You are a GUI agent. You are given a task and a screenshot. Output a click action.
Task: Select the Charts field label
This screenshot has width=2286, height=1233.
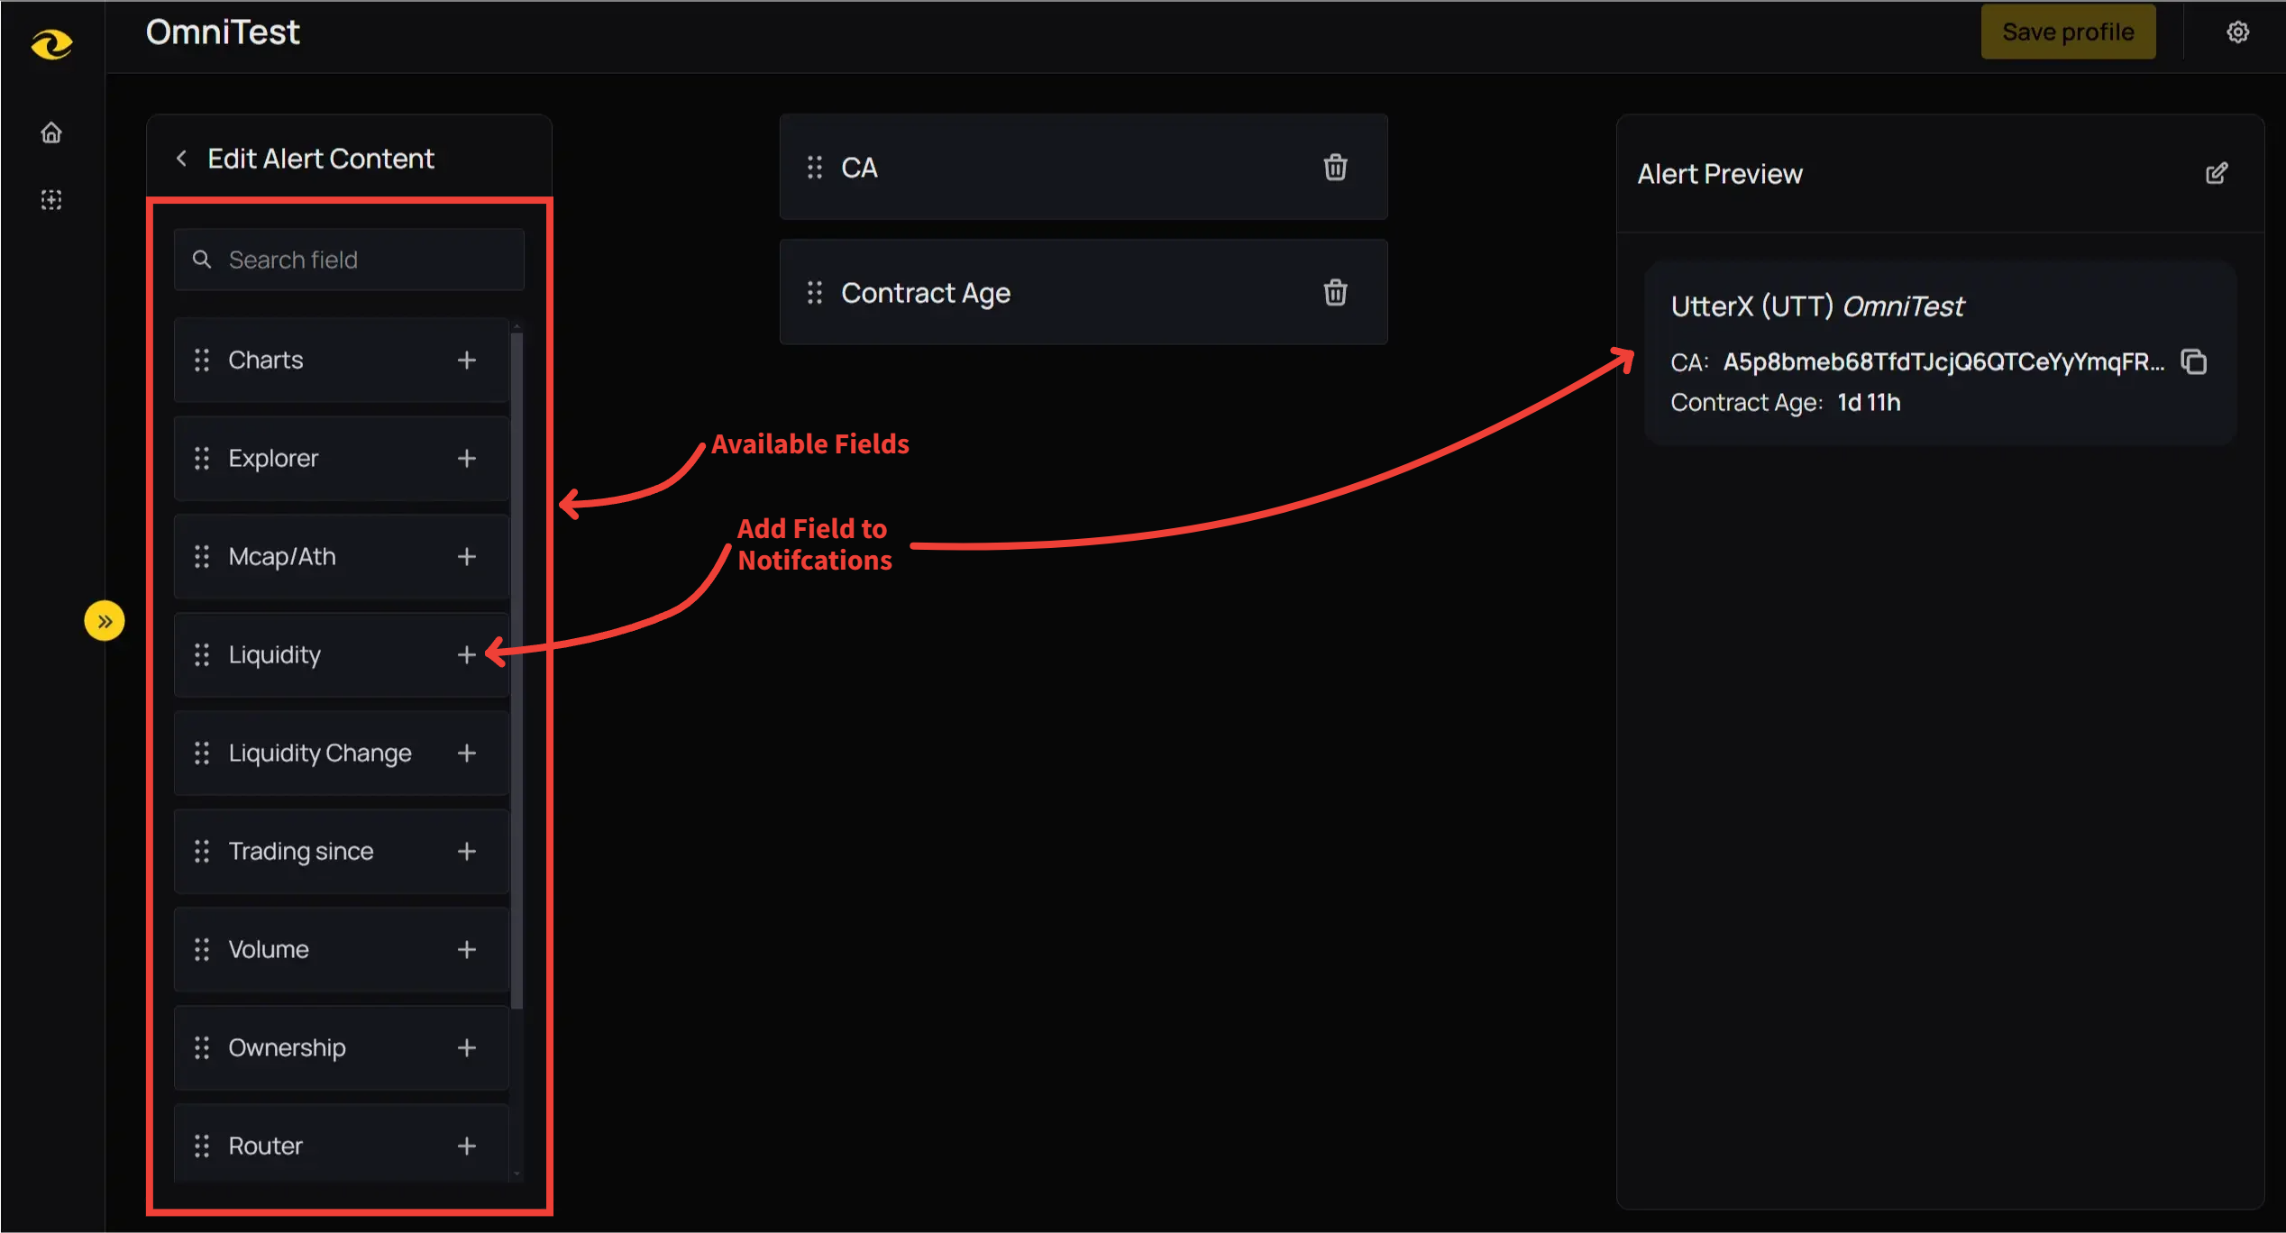266,360
